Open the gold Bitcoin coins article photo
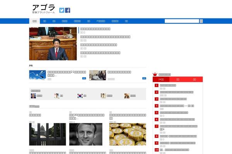 128,134
